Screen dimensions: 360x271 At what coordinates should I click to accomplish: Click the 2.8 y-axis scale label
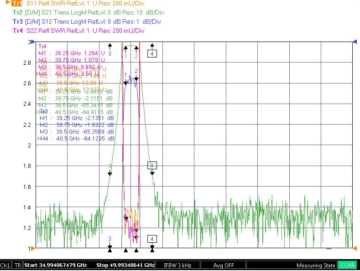[x=27, y=63]
